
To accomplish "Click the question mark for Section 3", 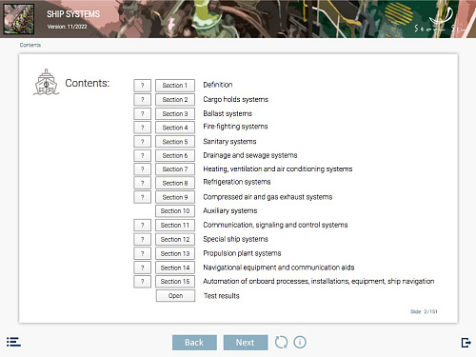I will [142, 113].
